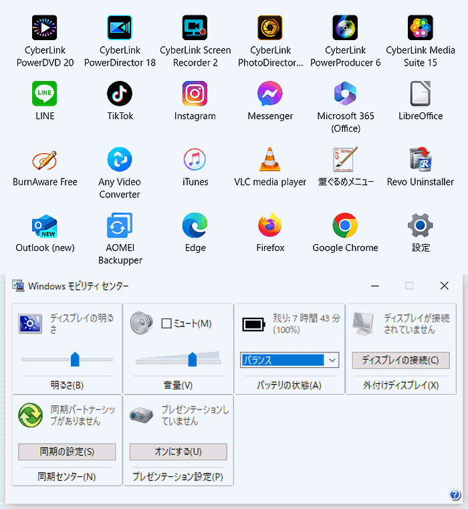The image size is (468, 509).
Task: Click the 残り: 7 時間 43 分 (100%) text
Action: (x=306, y=324)
